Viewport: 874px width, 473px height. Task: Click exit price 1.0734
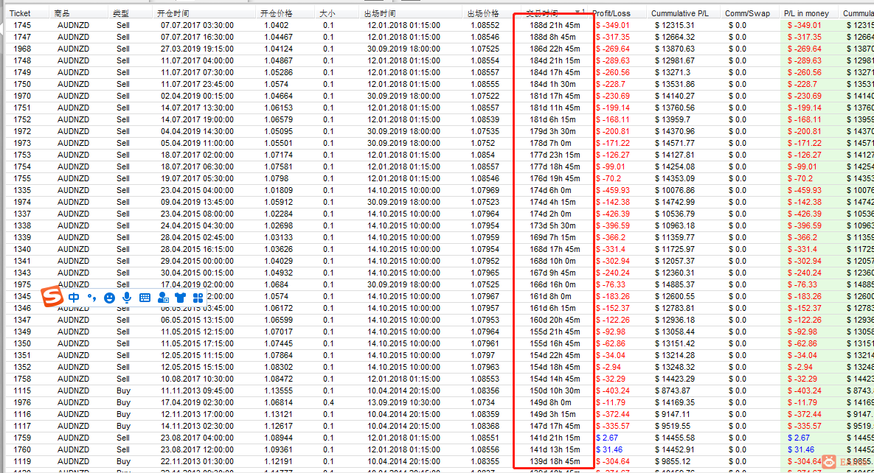tap(482, 402)
